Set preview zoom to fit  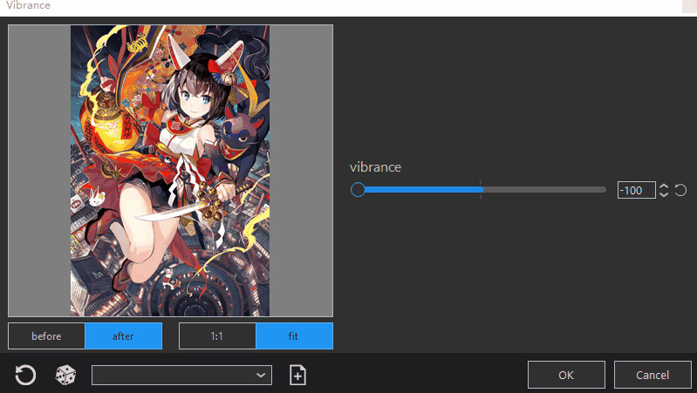pos(294,336)
